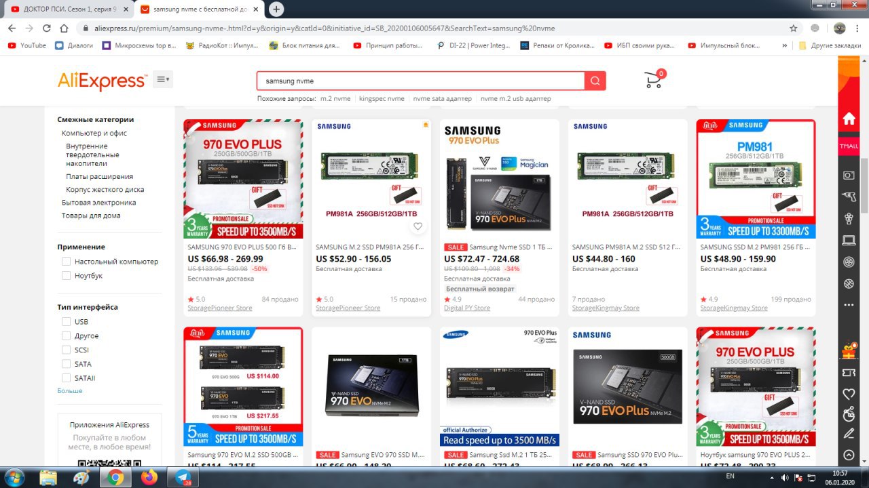
Task: Open the Другие закладки bookmarks folder
Action: coord(829,45)
